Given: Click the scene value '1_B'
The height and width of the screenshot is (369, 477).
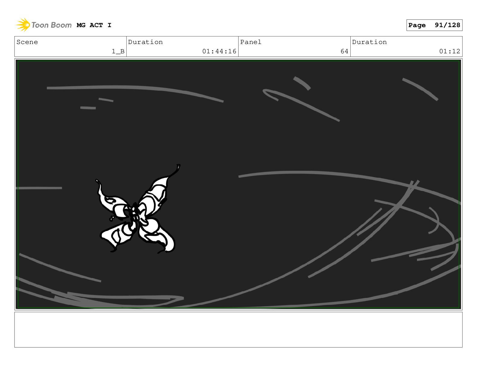Looking at the screenshot, I should [x=118, y=52].
